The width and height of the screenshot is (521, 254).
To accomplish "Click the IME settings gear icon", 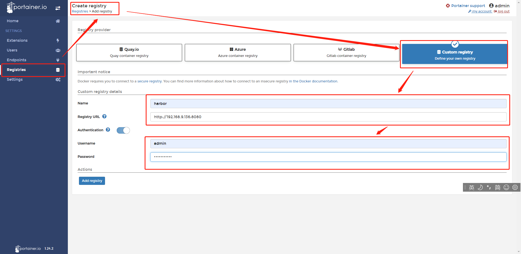I will pyautogui.click(x=515, y=187).
